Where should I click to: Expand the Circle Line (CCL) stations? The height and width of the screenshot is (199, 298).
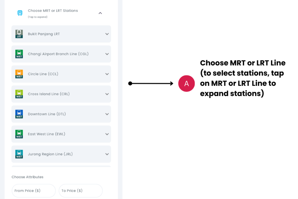click(x=107, y=74)
